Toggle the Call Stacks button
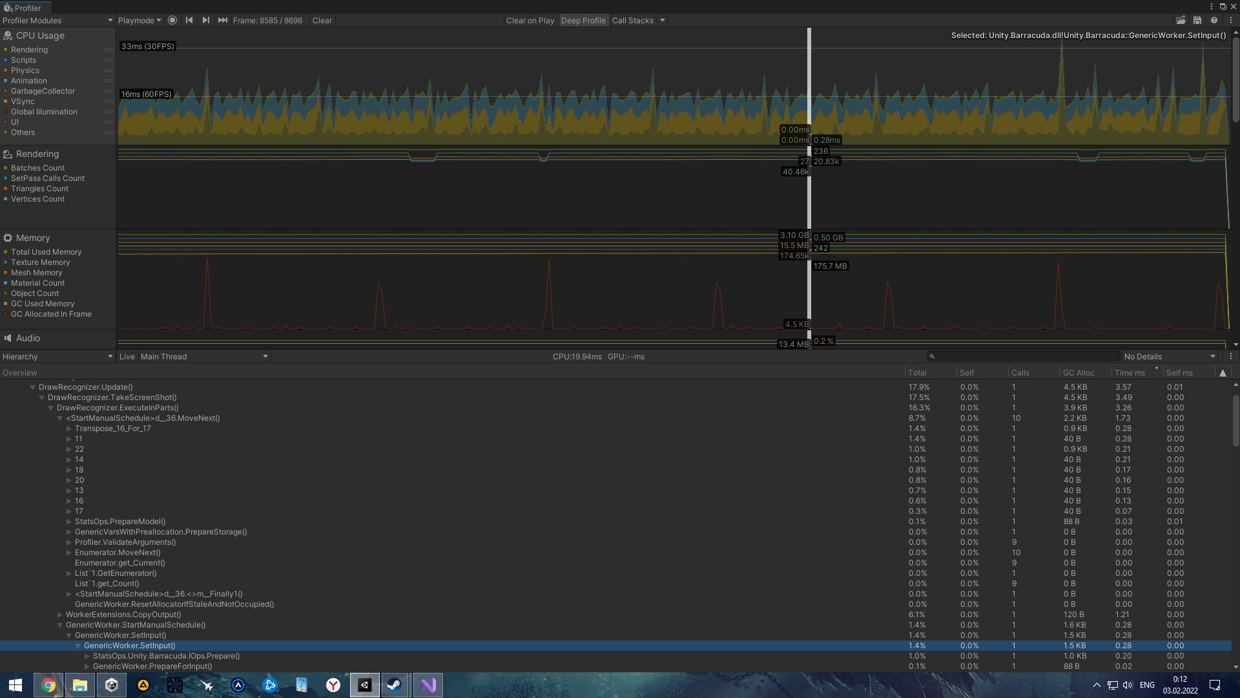 [x=633, y=20]
